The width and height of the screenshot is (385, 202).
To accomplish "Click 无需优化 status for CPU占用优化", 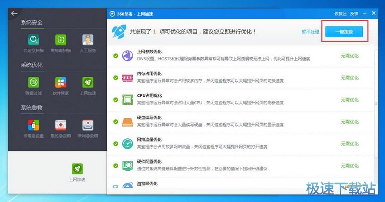I will click(x=350, y=100).
